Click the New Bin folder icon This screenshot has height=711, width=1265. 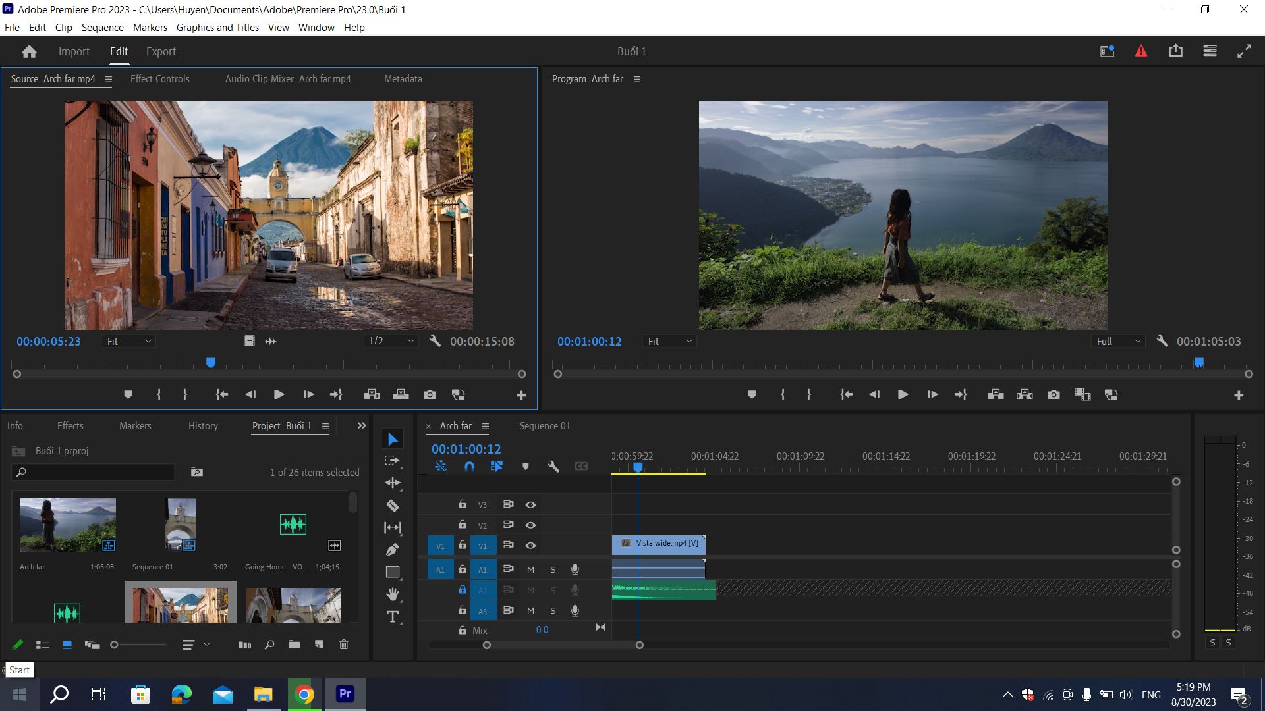294,645
